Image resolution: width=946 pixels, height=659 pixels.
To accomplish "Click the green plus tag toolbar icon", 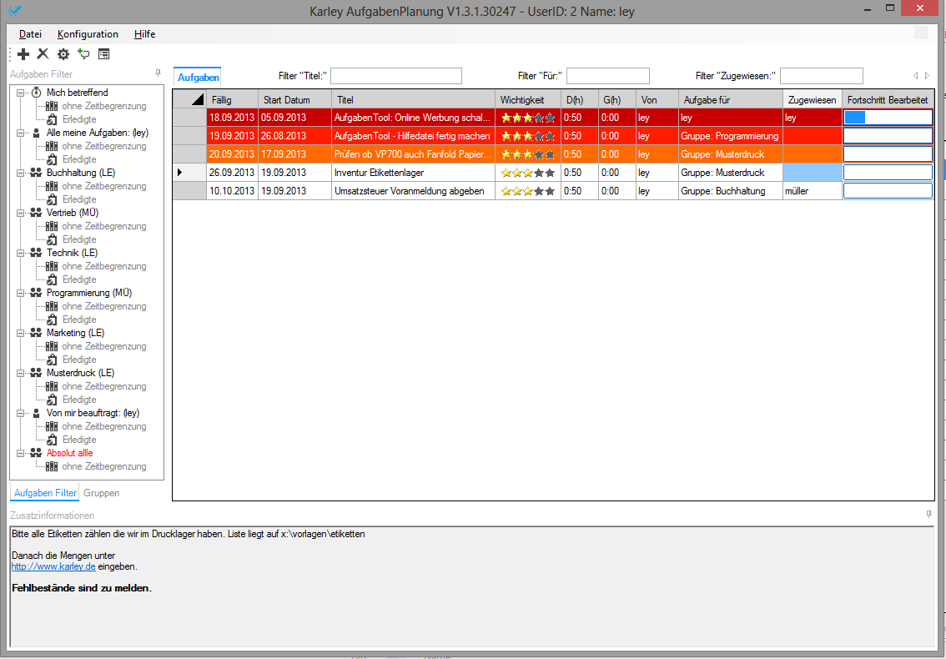I will [x=84, y=54].
